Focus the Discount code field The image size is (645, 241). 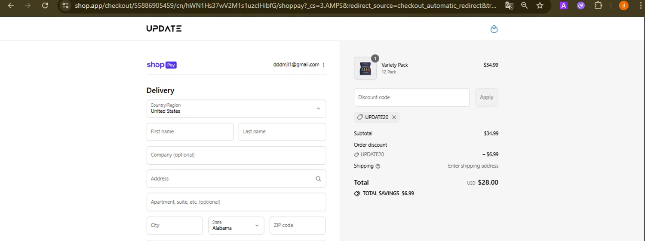click(x=412, y=97)
